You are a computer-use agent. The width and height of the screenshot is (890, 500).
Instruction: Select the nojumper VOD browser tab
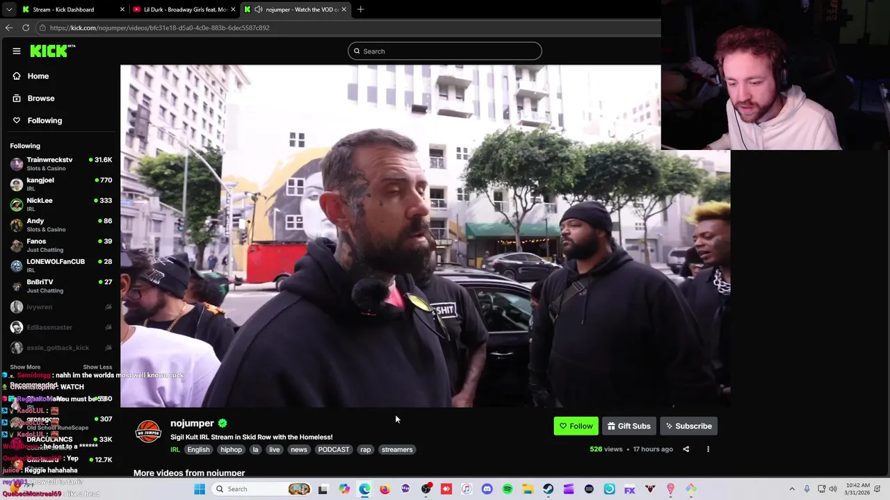(296, 10)
